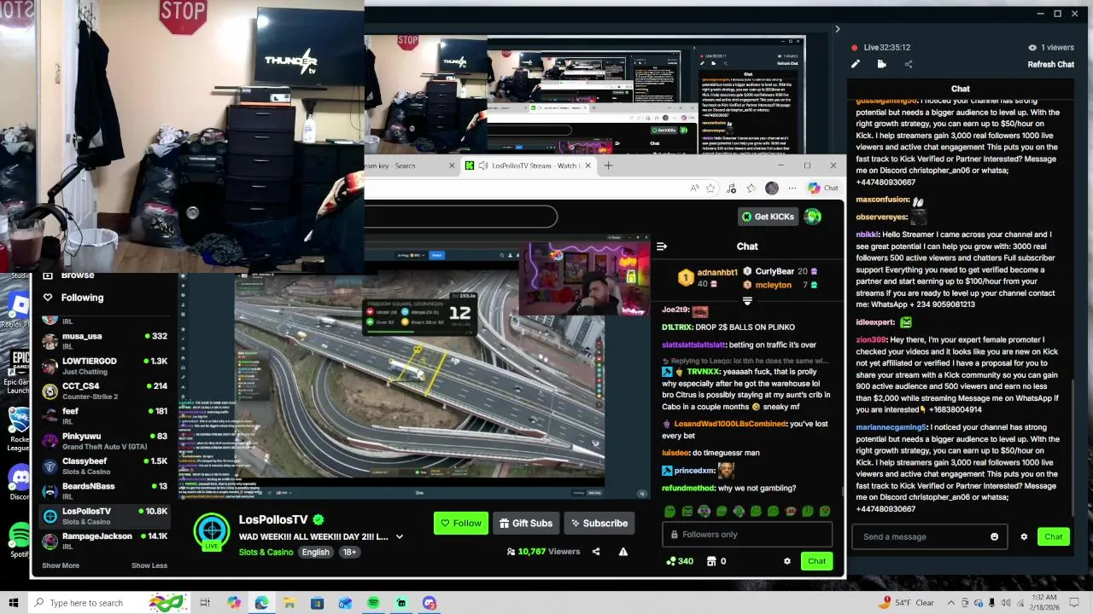Open Copilot Chat in Edge toolbar
The height and width of the screenshot is (614, 1093).
(x=822, y=188)
